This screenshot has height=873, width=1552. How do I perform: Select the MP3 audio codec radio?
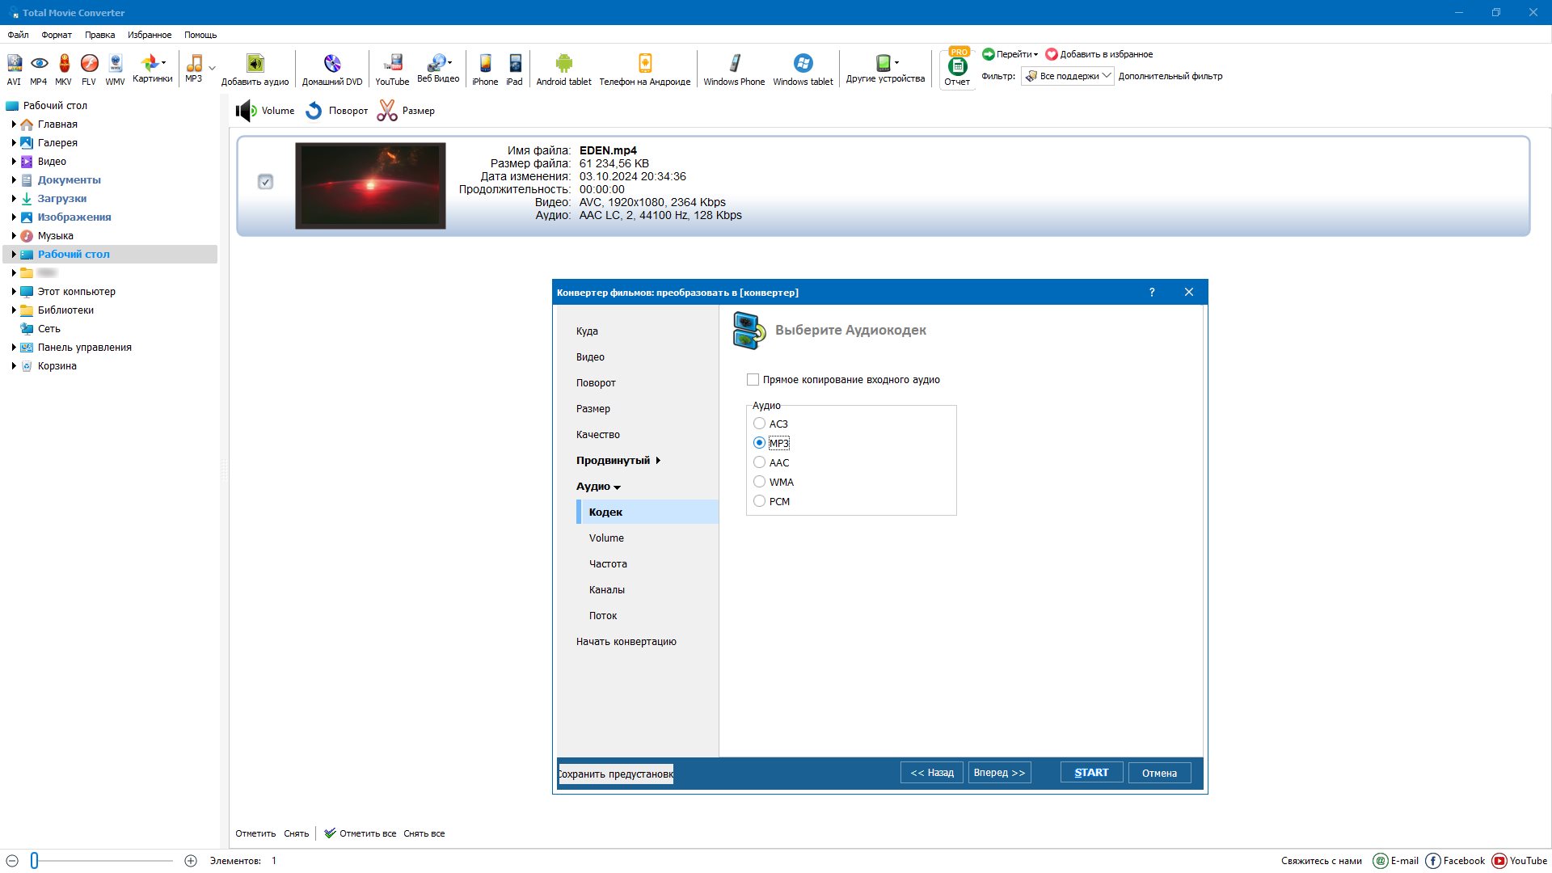pos(759,443)
